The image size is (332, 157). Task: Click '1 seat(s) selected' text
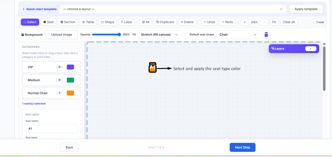34,104
